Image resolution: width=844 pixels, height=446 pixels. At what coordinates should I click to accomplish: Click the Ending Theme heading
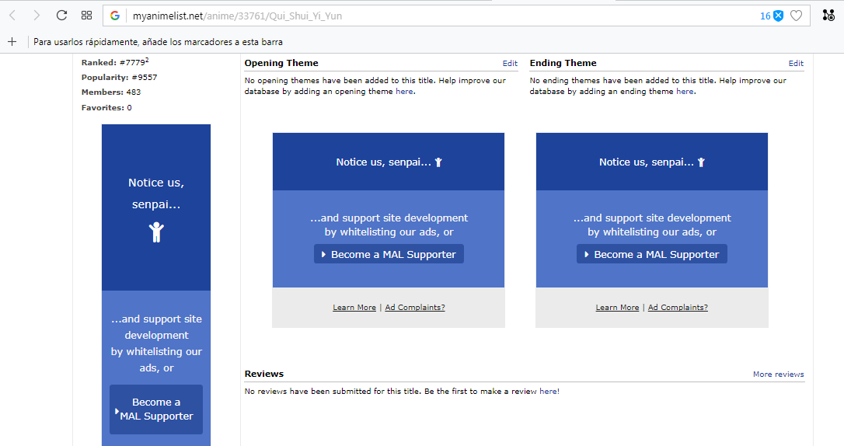pyautogui.click(x=563, y=63)
